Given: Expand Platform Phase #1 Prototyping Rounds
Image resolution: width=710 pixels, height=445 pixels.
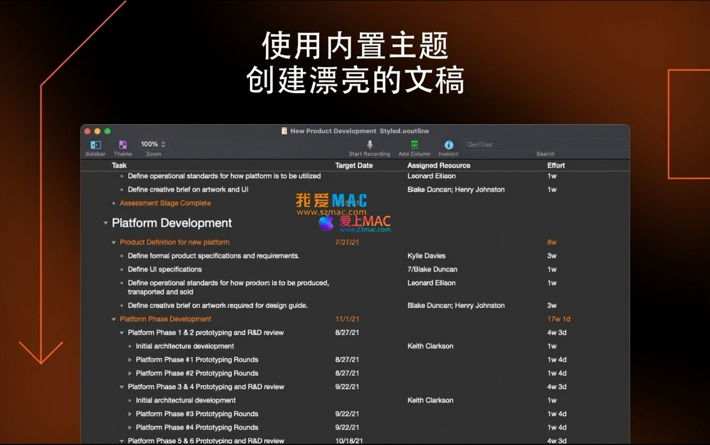Looking at the screenshot, I should [x=130, y=360].
